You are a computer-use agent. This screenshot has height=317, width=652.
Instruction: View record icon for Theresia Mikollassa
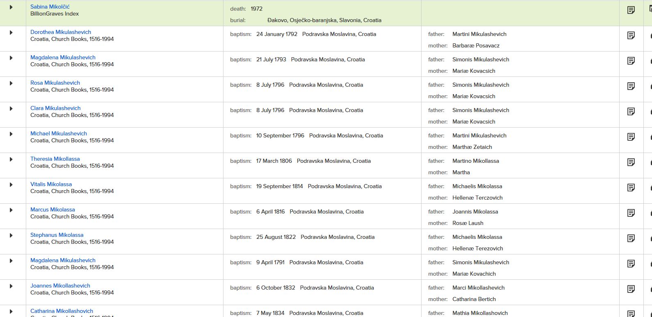pyautogui.click(x=631, y=162)
